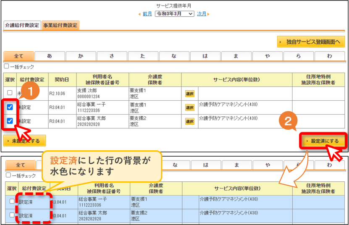Image resolution: width=349 pixels, height=225 pixels.
Task: Go to 次月 link
Action: click(x=202, y=14)
